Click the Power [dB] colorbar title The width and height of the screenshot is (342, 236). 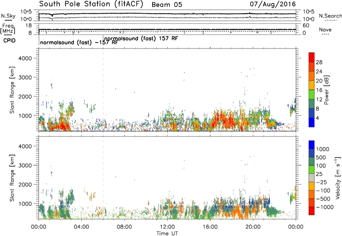(326, 90)
